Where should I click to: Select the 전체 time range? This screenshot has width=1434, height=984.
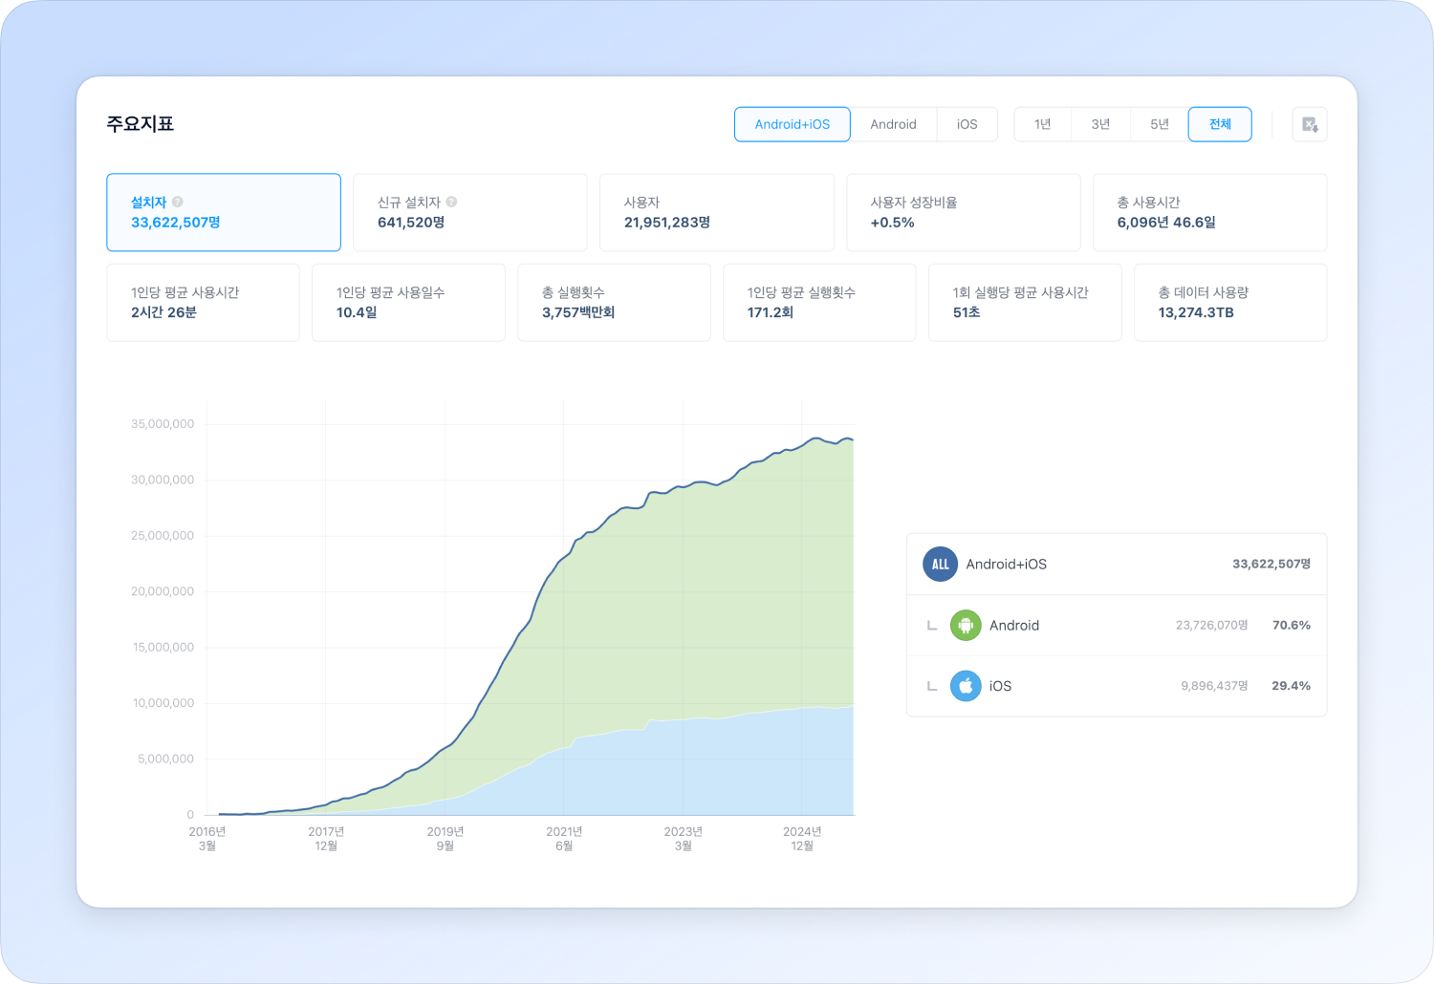click(x=1219, y=124)
